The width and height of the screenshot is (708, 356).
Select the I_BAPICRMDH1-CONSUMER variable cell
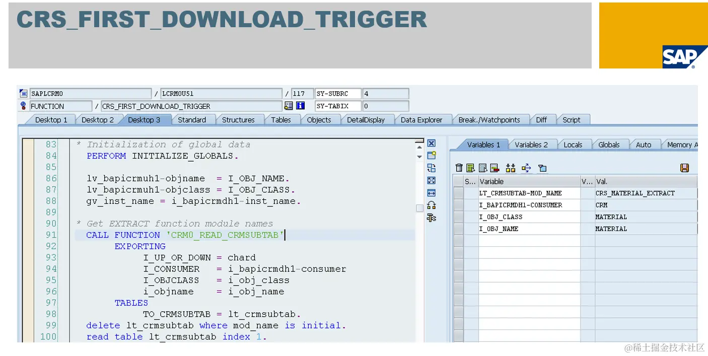click(529, 205)
